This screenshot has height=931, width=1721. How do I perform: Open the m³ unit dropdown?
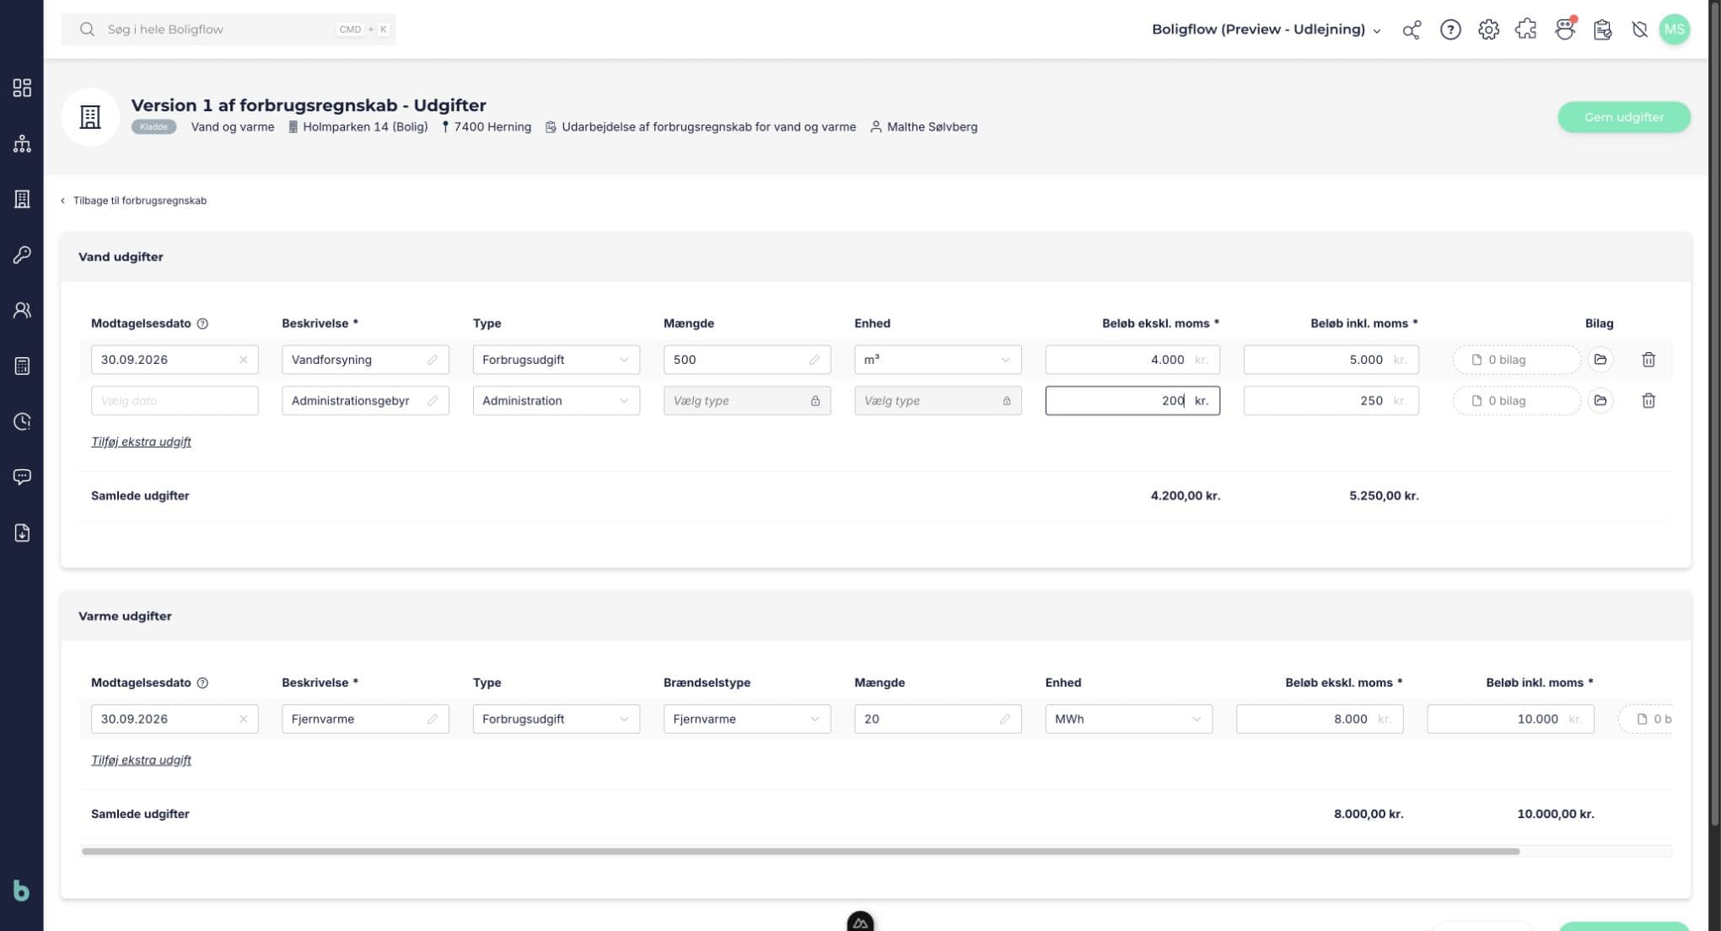coord(938,360)
